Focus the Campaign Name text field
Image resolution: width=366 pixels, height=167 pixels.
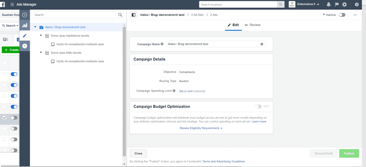click(212, 44)
